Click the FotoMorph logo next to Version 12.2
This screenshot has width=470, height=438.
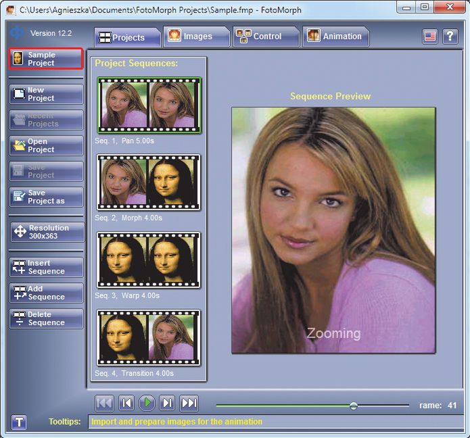coord(17,32)
